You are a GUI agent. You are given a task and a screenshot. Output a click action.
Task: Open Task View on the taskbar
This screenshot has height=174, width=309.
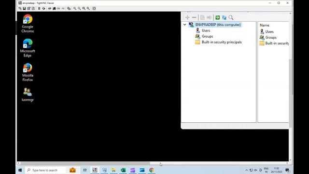click(85, 170)
